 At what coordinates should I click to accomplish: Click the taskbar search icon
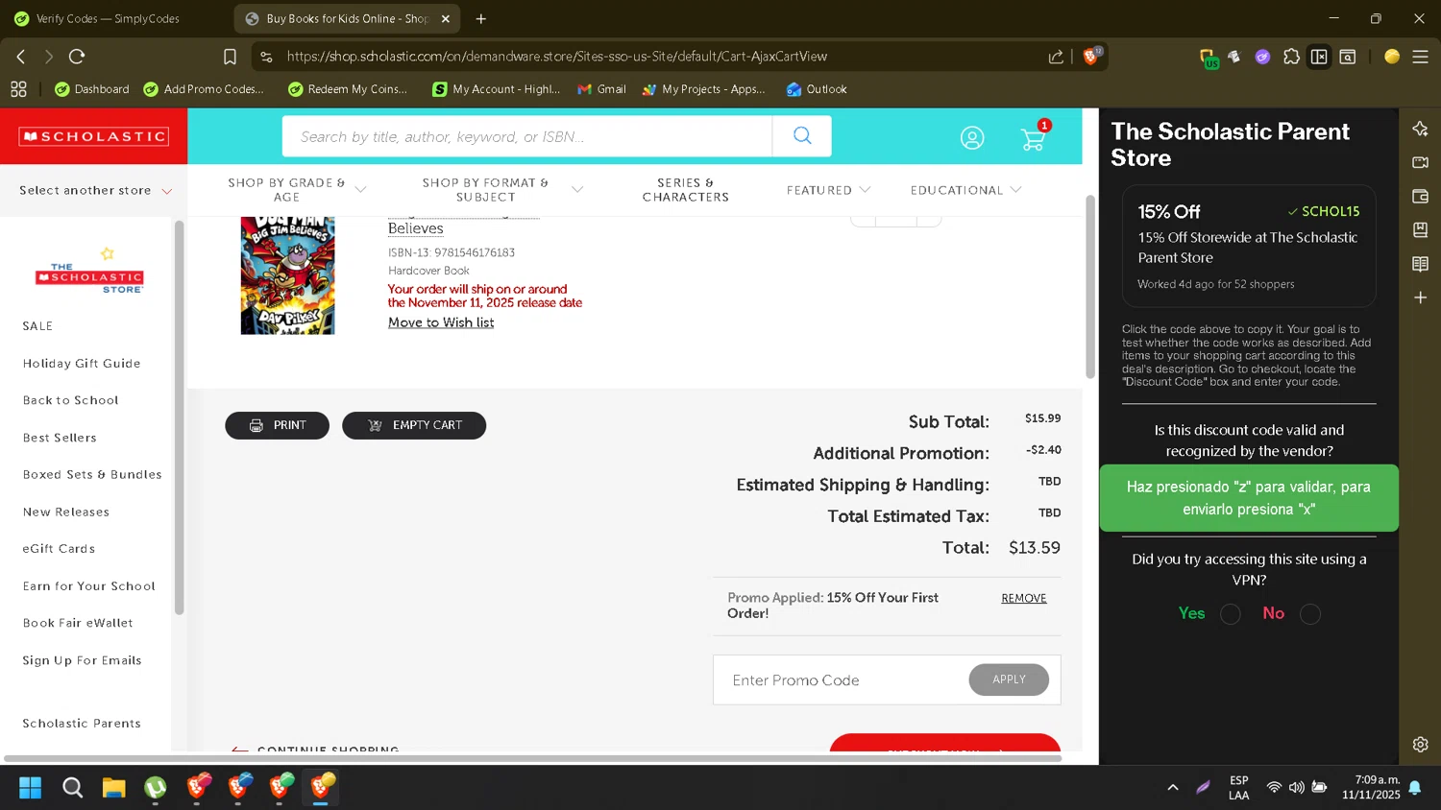72,788
